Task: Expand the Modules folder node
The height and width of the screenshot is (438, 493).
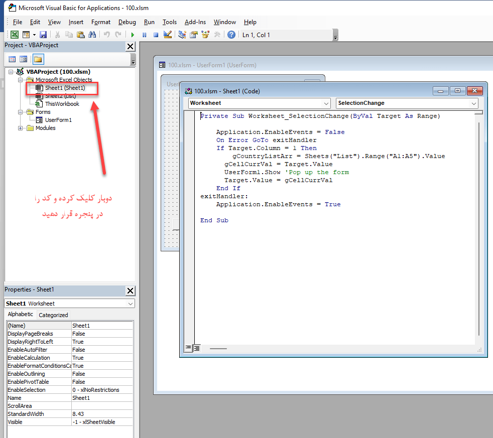Action: [x=20, y=128]
